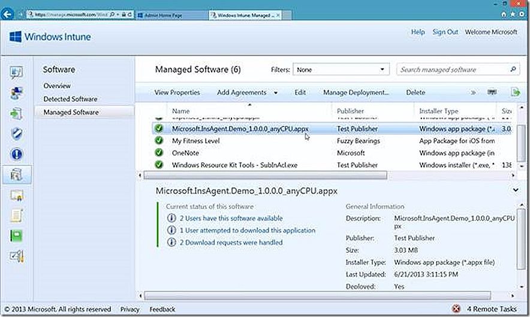The height and width of the screenshot is (317, 530).
Task: Open '1 User attempted to download' link
Action: coord(248,231)
